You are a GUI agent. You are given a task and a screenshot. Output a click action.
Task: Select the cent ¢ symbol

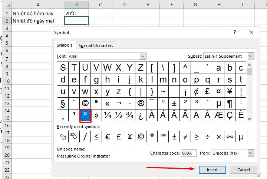pos(196,92)
